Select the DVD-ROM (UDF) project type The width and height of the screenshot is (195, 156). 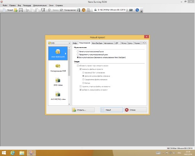(58, 53)
